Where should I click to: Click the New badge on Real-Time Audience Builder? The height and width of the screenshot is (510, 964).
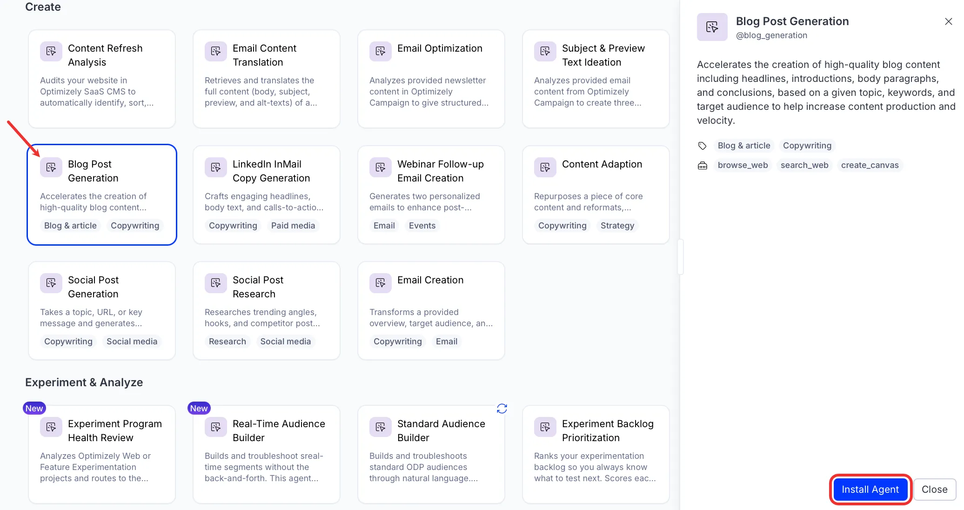[x=199, y=408]
